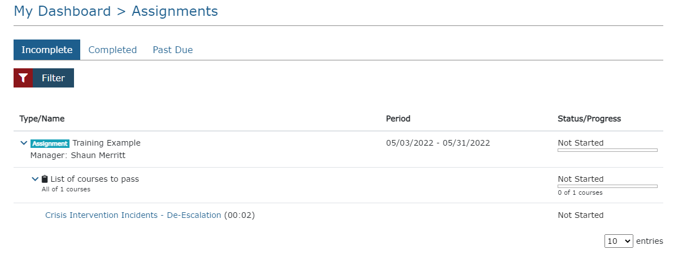Click the 05/03/2022 - 05/31/2022 period cell
This screenshot has width=674, height=267.
[438, 143]
